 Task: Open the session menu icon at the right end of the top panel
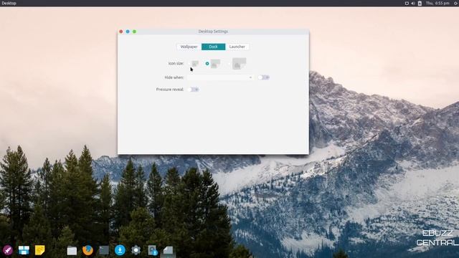pos(456,3)
